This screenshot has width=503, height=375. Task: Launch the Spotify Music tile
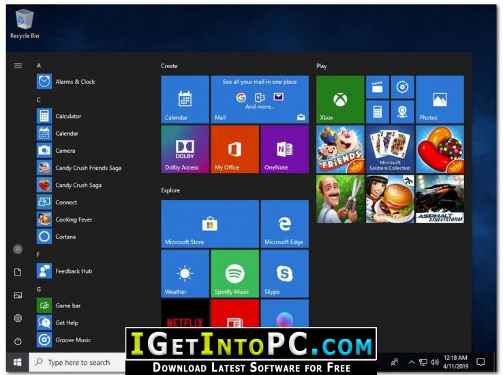[235, 273]
